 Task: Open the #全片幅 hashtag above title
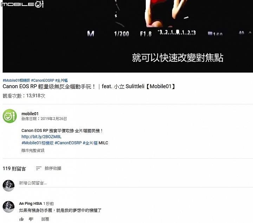[x=61, y=80]
